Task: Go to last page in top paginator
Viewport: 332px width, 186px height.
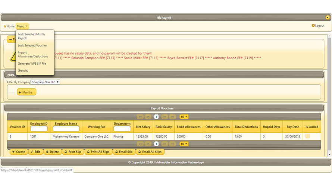Action: 173,117
